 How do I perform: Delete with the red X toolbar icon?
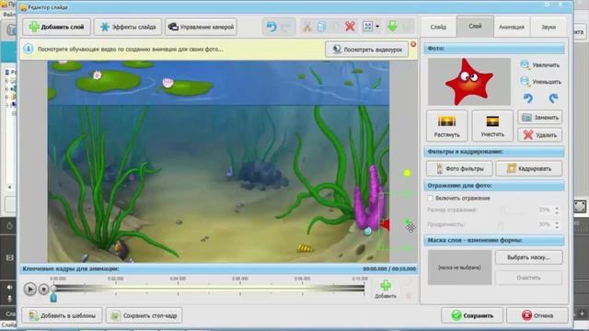350,27
